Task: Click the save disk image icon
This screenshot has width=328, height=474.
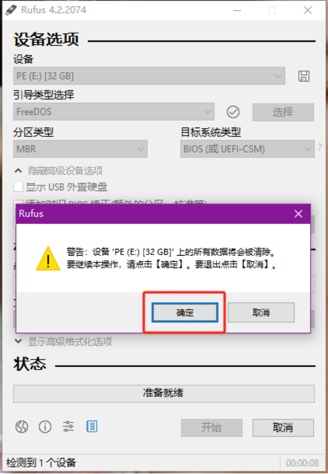Action: pyautogui.click(x=304, y=76)
